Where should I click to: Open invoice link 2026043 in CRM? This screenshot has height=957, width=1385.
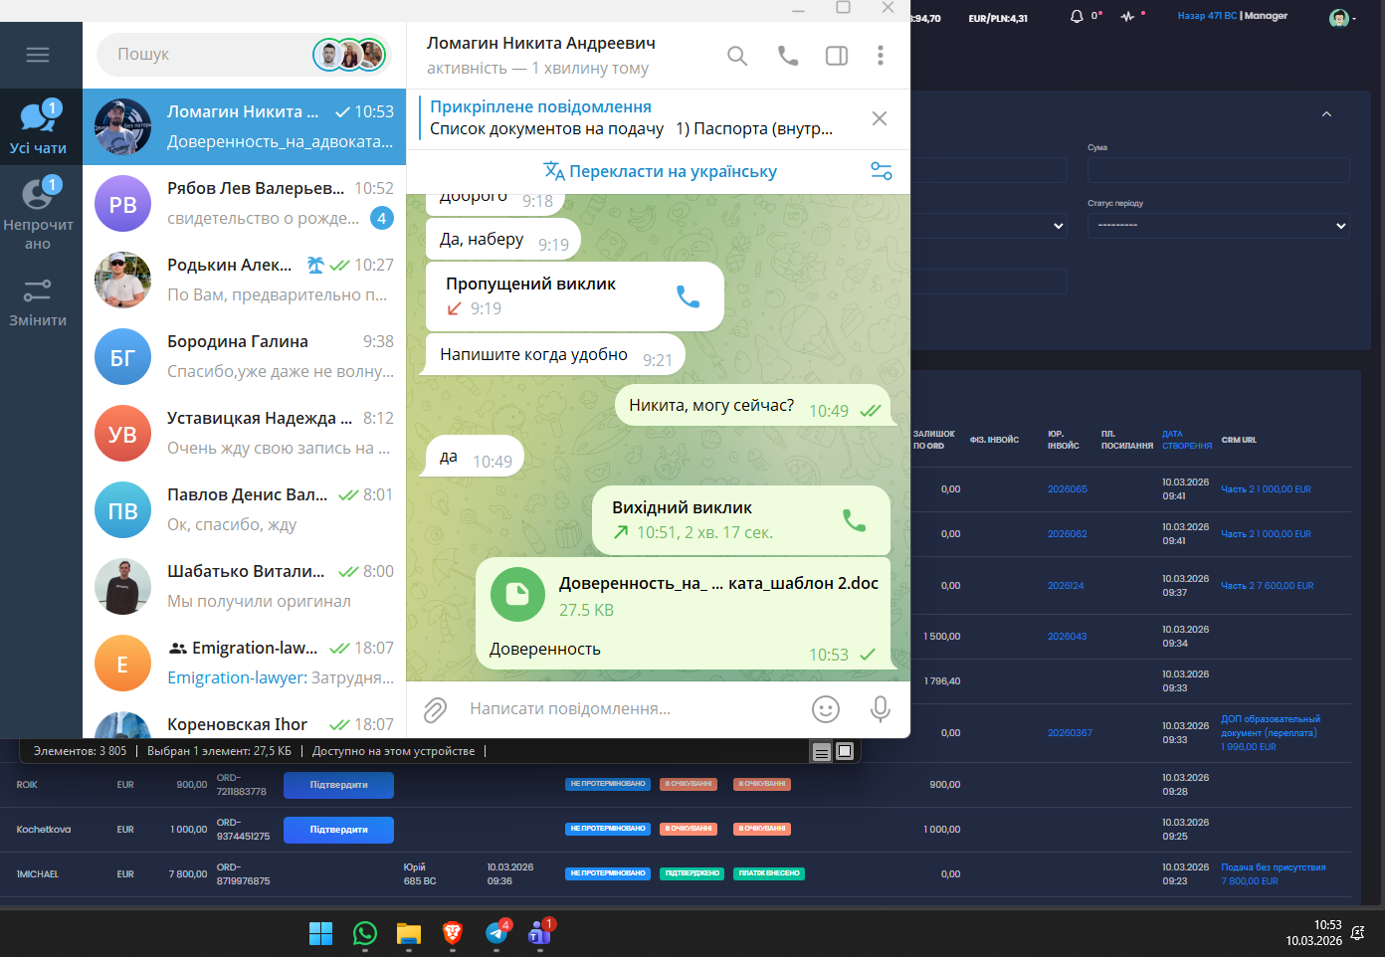[1067, 637]
